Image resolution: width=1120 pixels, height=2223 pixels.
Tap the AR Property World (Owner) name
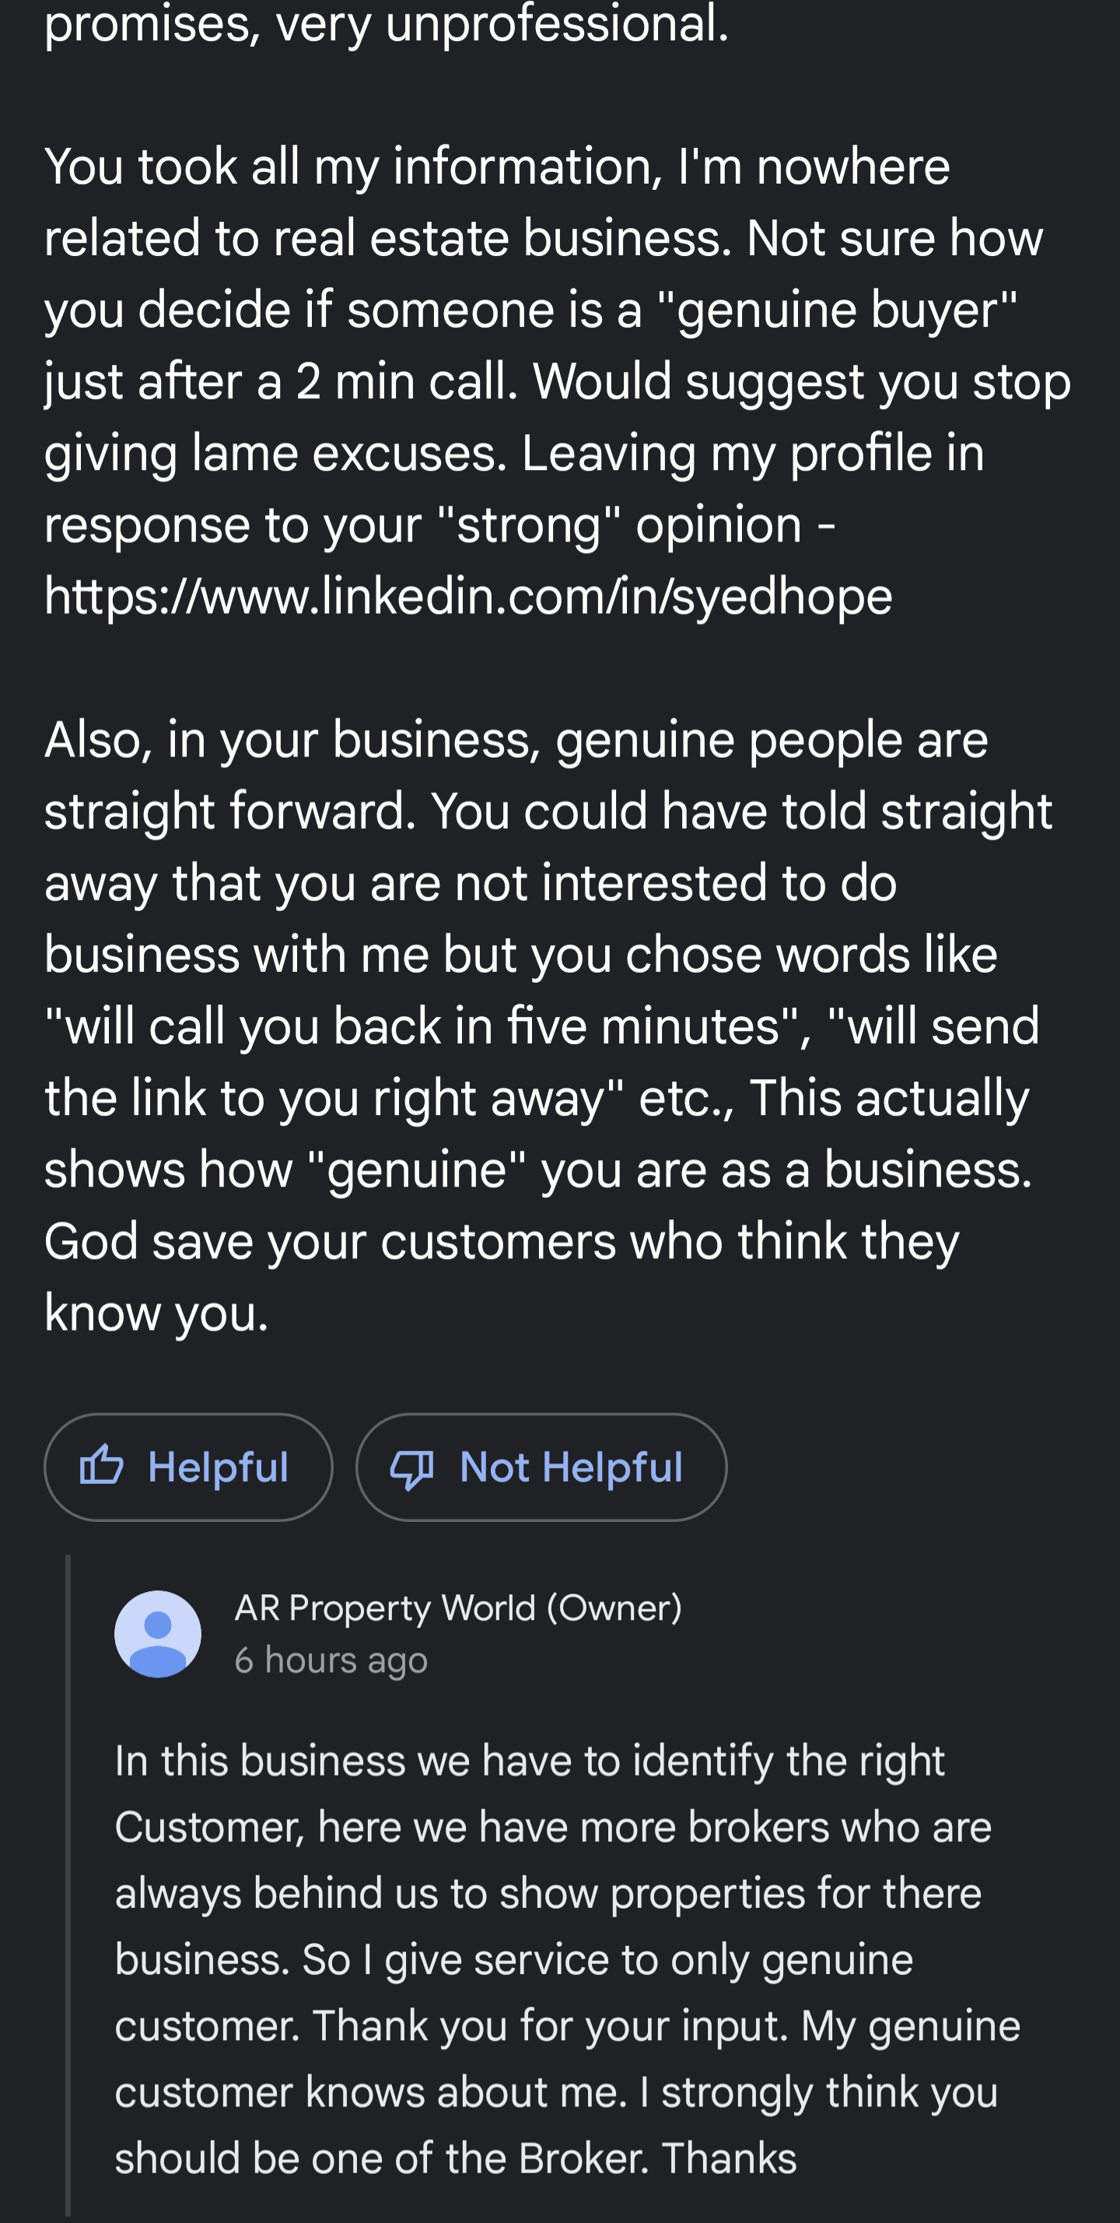coord(457,1608)
